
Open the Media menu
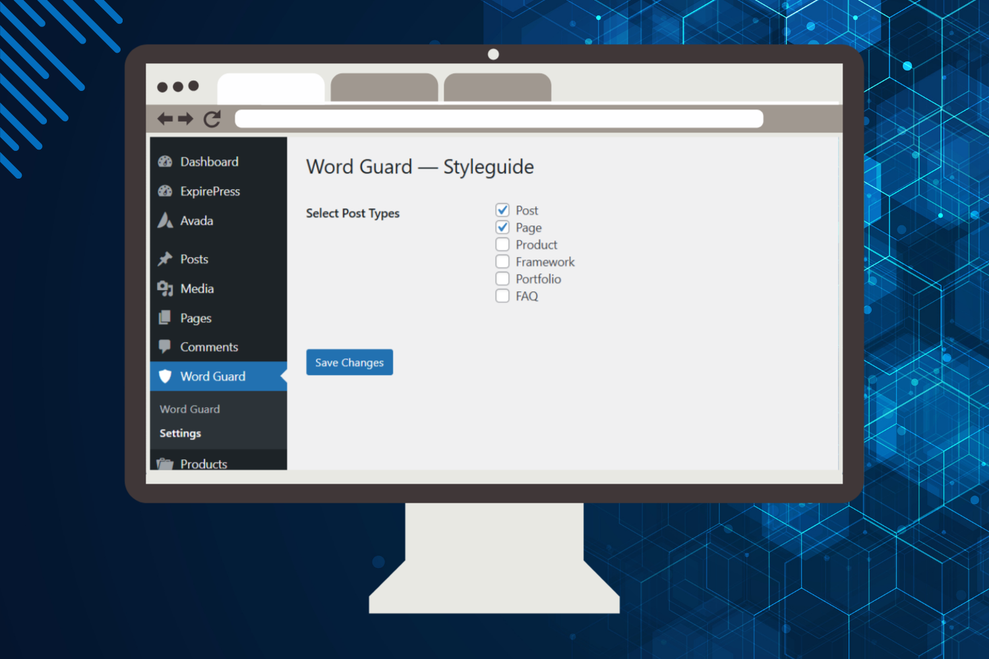[x=218, y=289]
